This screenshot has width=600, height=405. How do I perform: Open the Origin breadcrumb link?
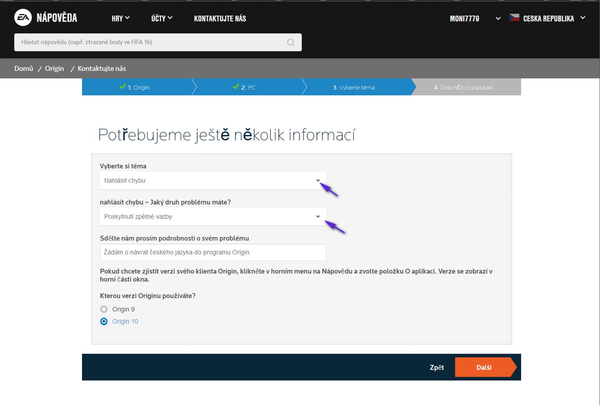(54, 69)
